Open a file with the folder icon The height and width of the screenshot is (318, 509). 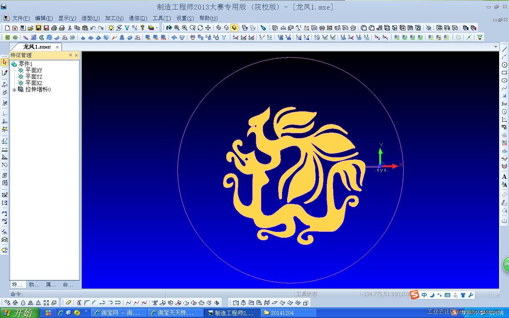[x=31, y=28]
